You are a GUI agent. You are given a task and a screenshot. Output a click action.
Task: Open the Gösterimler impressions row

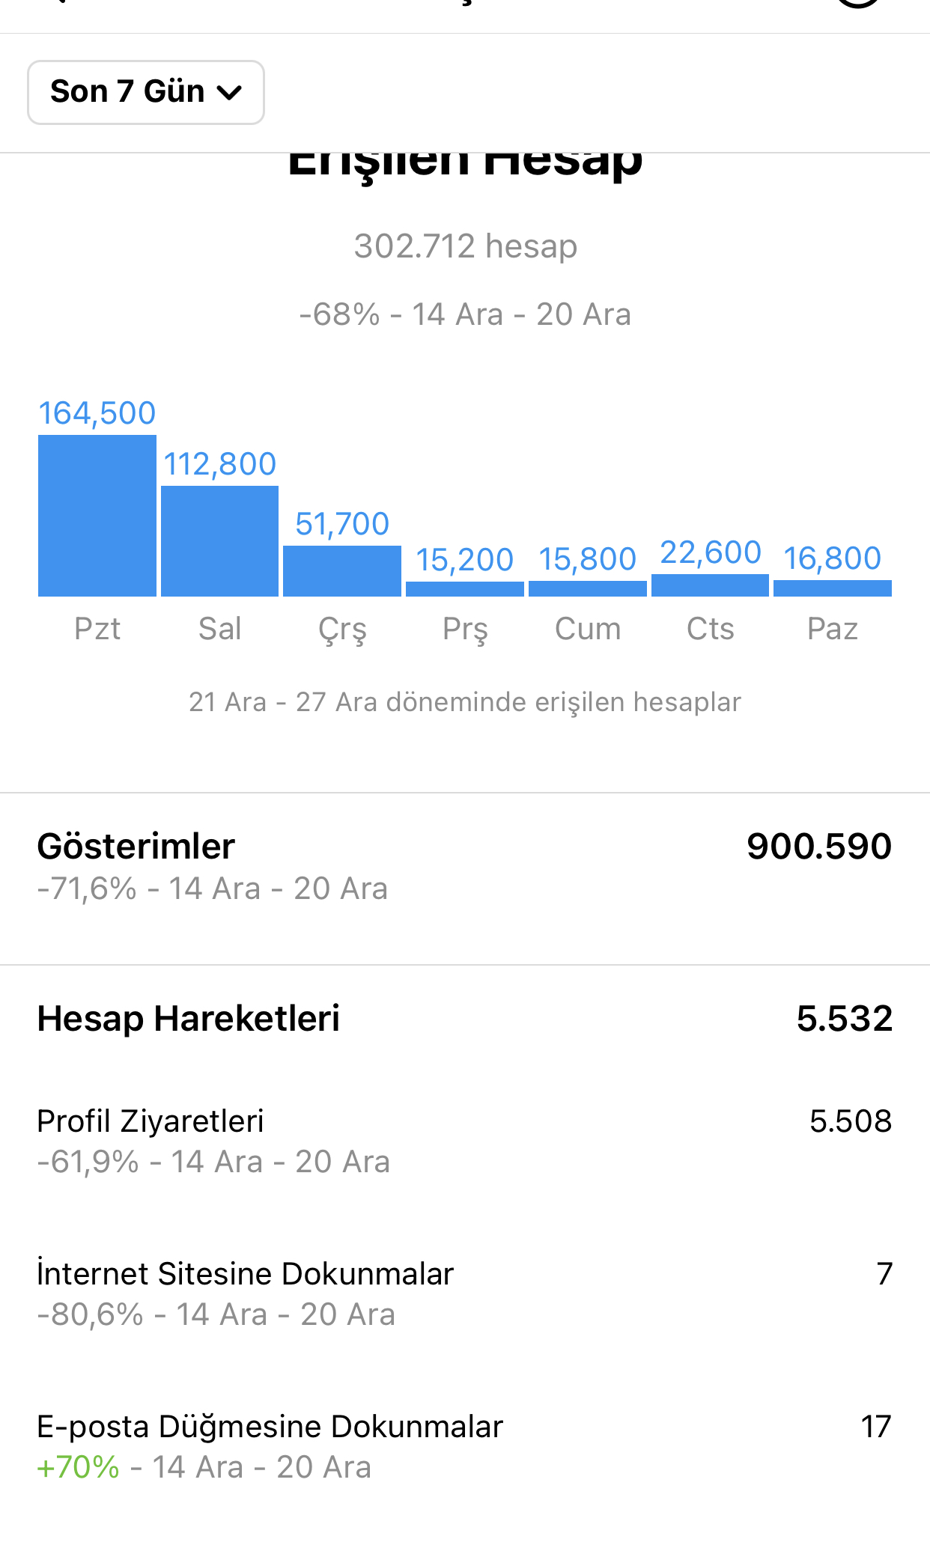(465, 867)
